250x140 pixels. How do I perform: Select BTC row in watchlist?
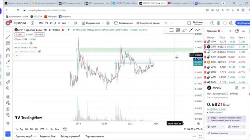click(x=226, y=62)
